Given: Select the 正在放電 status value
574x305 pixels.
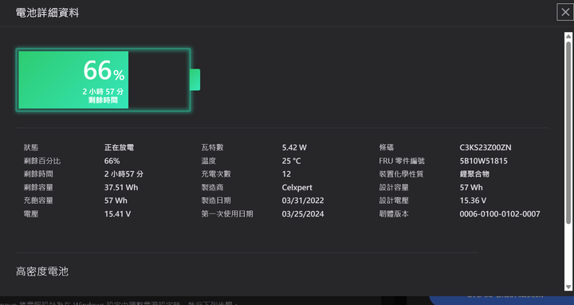Looking at the screenshot, I should (x=119, y=148).
